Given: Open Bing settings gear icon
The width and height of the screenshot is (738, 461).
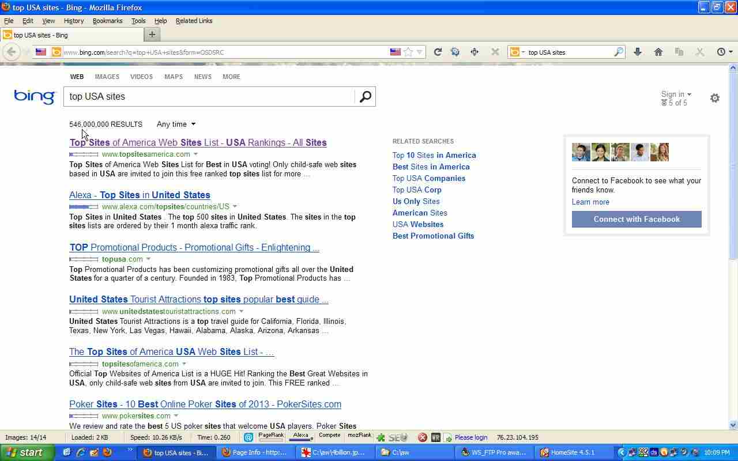Looking at the screenshot, I should point(715,98).
